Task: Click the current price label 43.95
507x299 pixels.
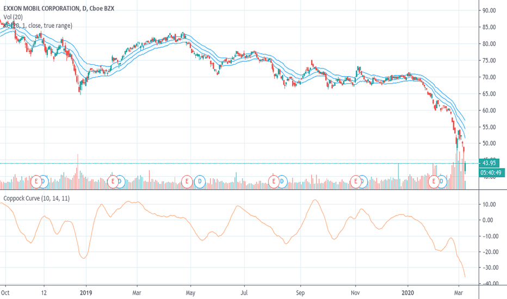Action: pyautogui.click(x=489, y=163)
